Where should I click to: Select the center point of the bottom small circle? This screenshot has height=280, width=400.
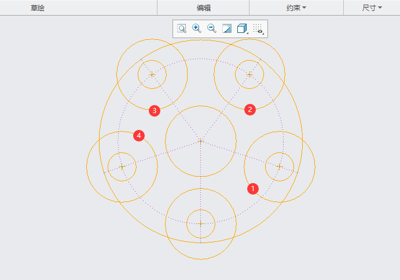201,224
